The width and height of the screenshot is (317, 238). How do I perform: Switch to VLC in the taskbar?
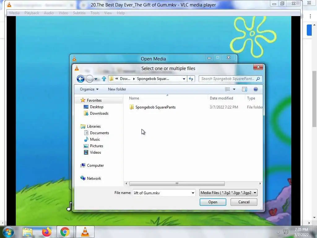click(85, 232)
